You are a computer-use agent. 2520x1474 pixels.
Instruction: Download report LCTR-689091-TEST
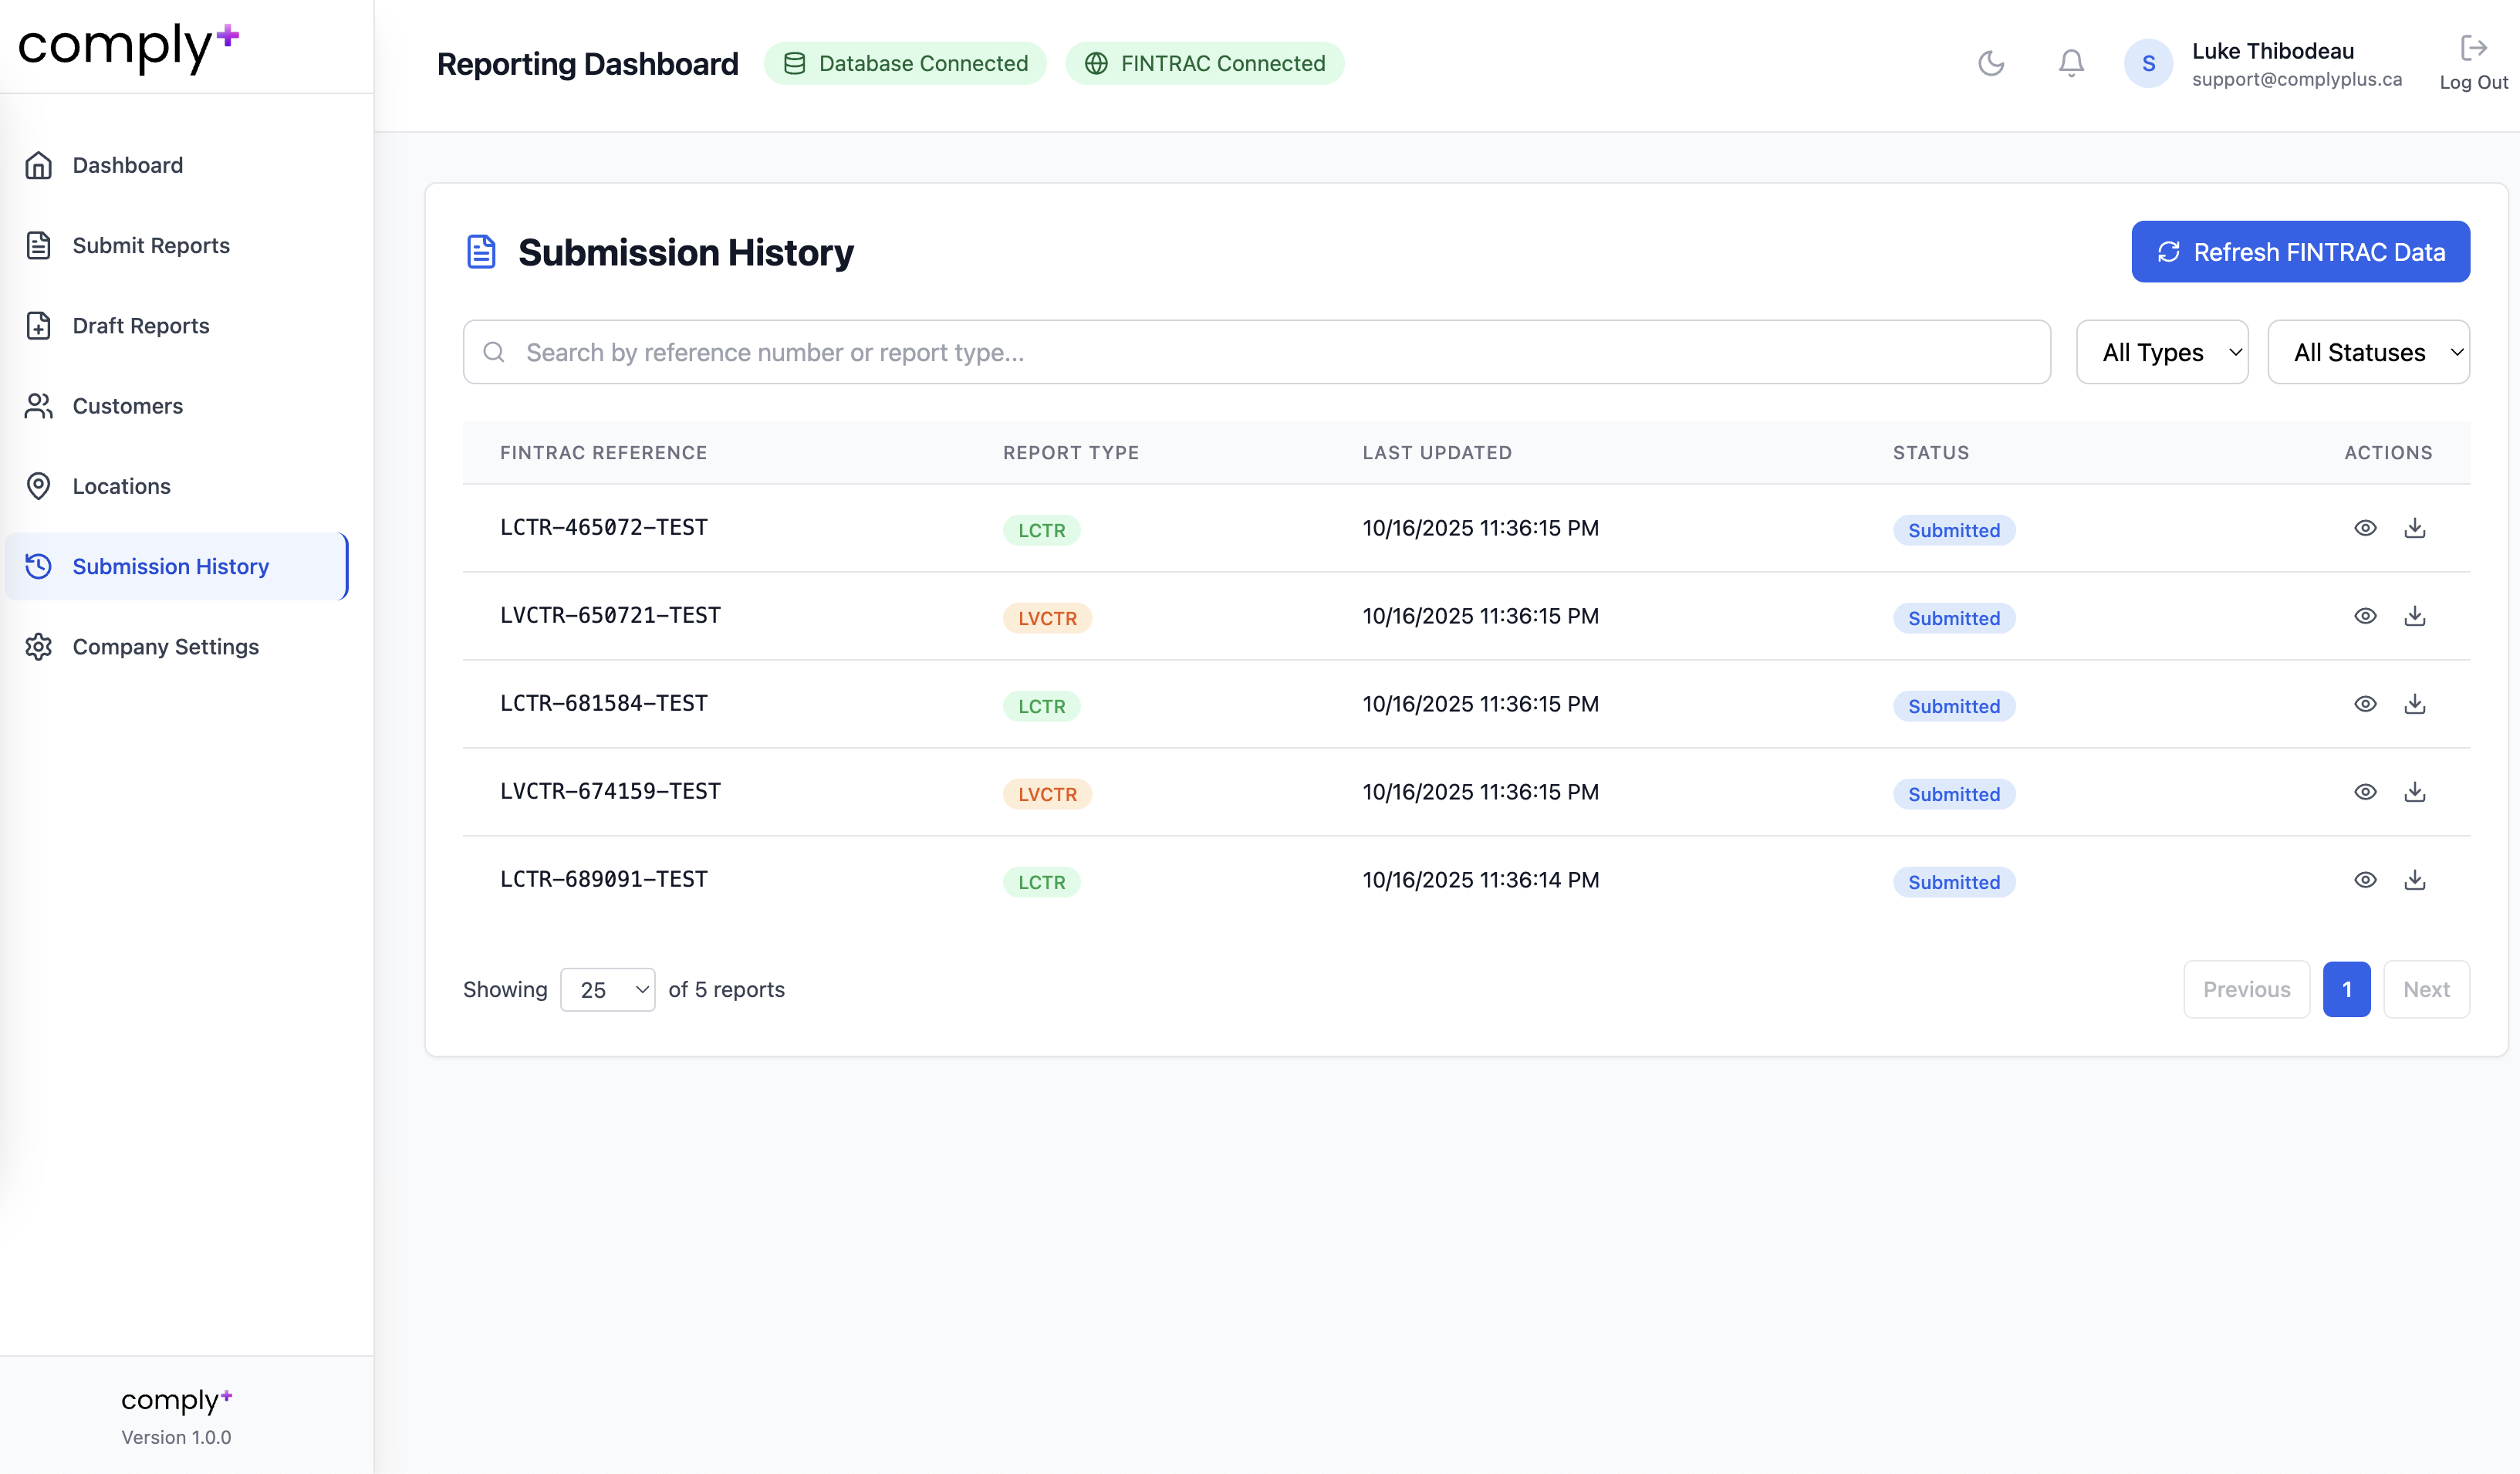click(2415, 880)
